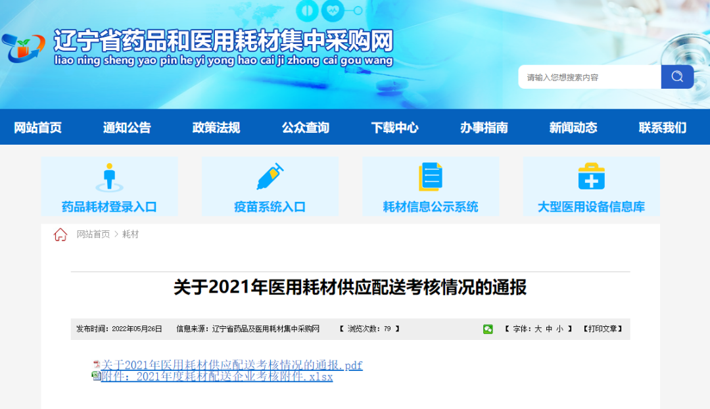Screen dimensions: 710x409
Task: Open 联系我们 menu item
Action: pos(663,128)
